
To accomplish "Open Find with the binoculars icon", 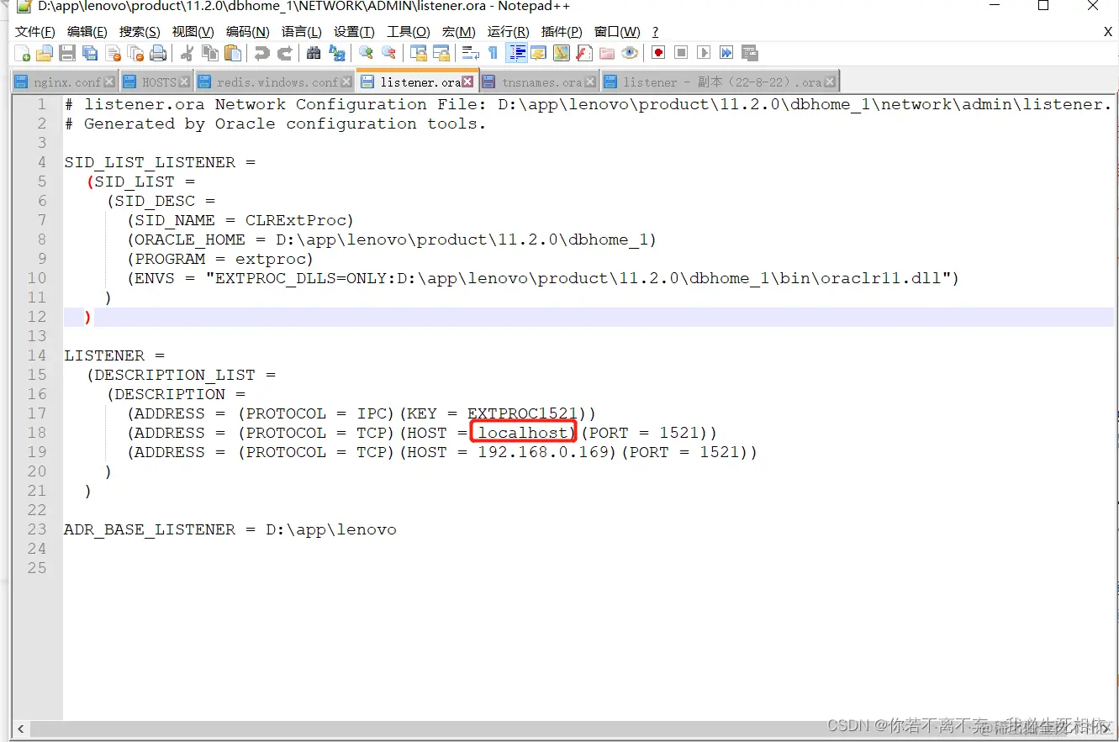I will click(x=314, y=53).
